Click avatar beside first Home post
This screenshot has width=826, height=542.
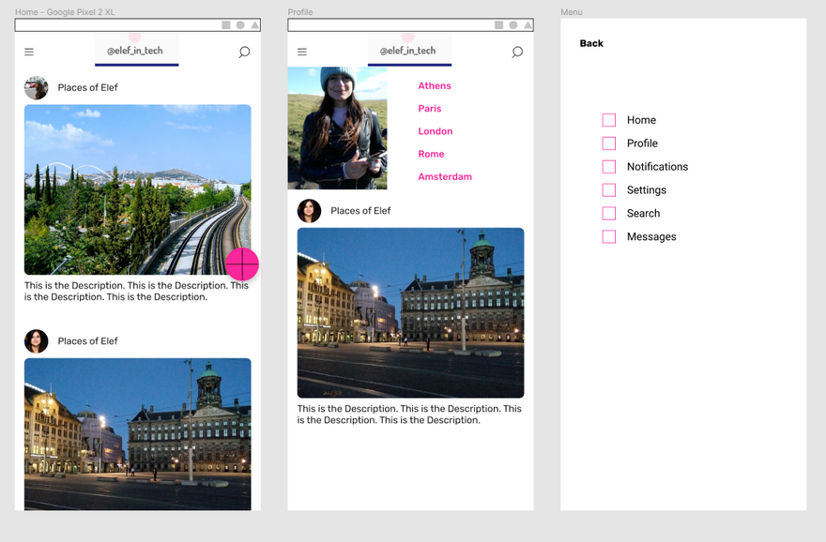[x=37, y=88]
